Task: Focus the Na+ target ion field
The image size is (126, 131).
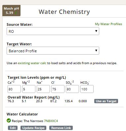Action: point(43,89)
